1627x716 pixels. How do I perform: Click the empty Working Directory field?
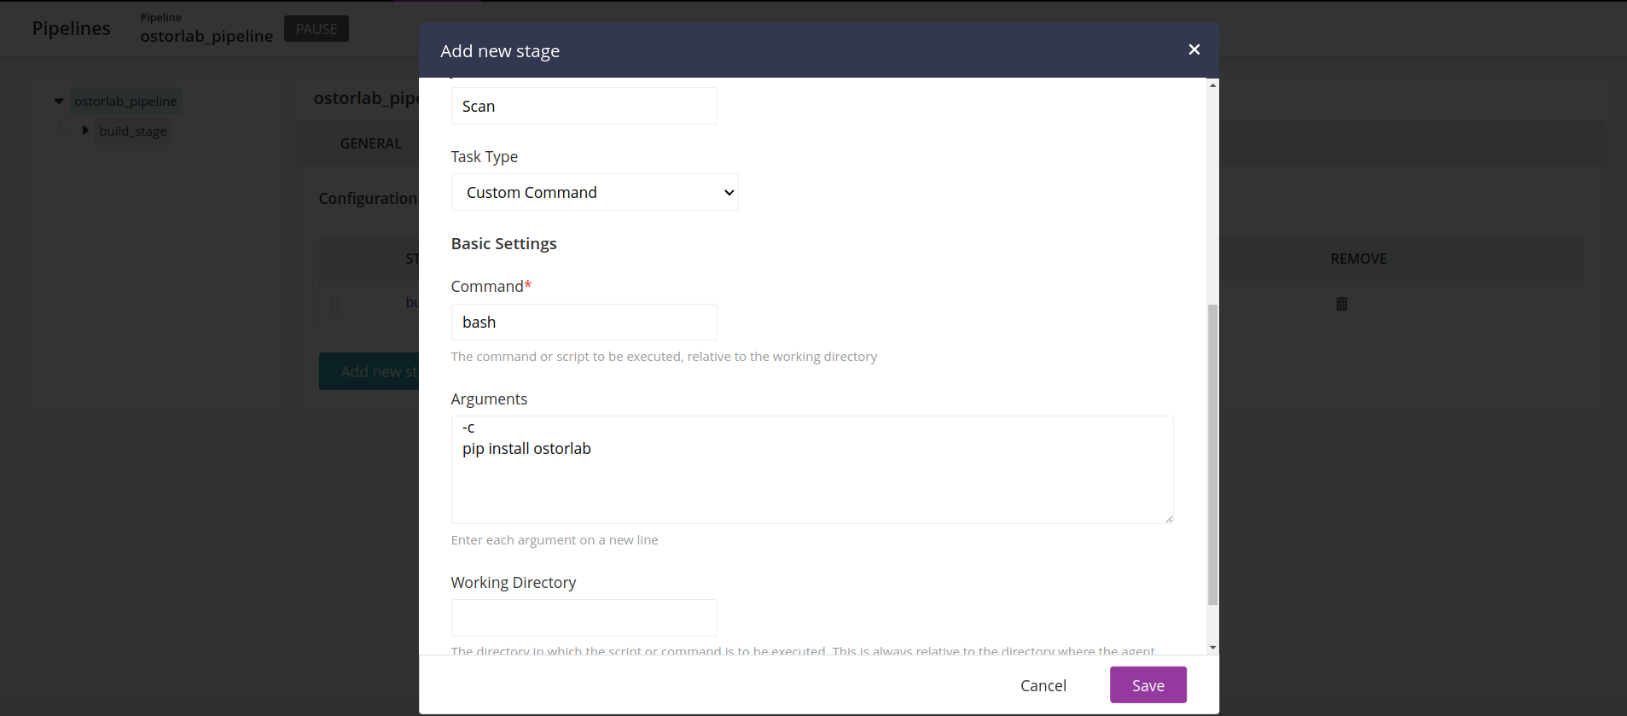(584, 618)
